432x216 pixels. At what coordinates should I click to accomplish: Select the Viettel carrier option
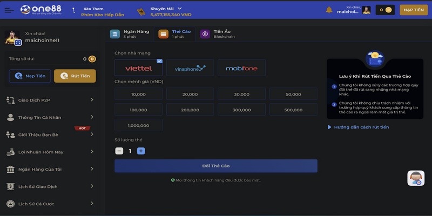[138, 67]
